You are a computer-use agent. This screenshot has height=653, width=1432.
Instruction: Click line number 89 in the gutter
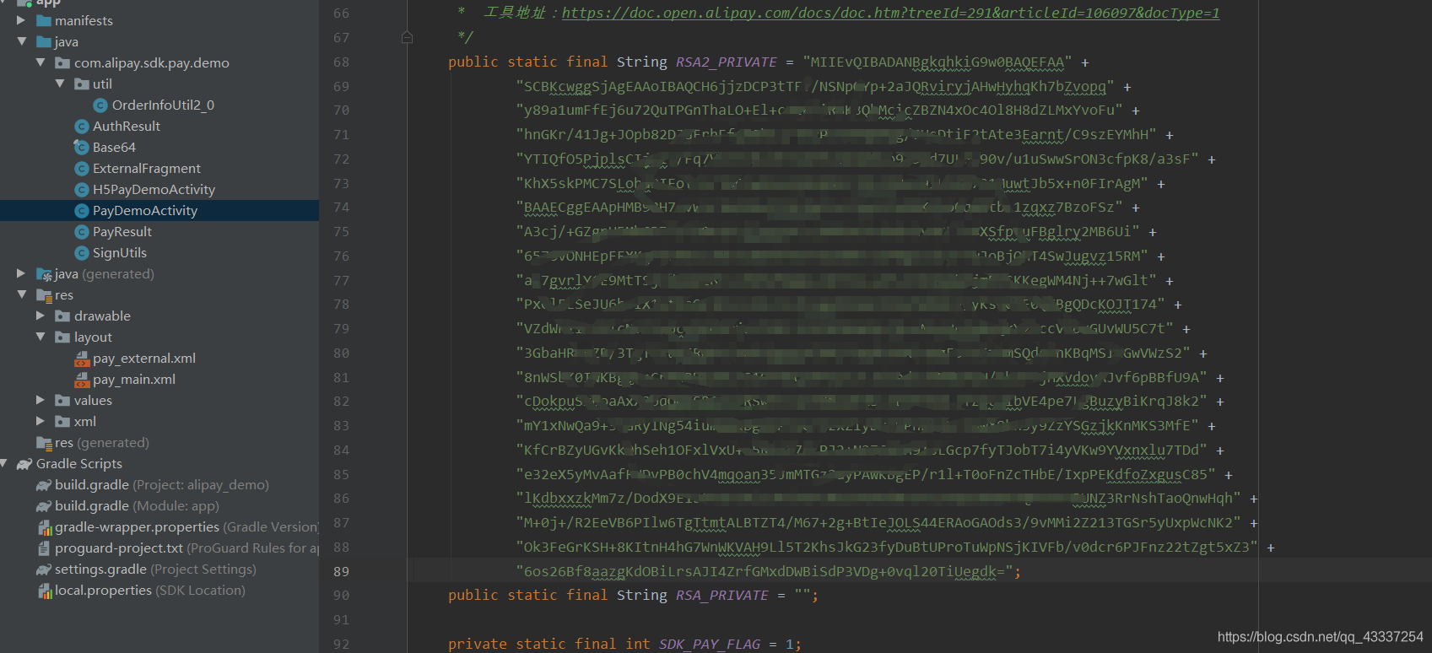click(341, 571)
